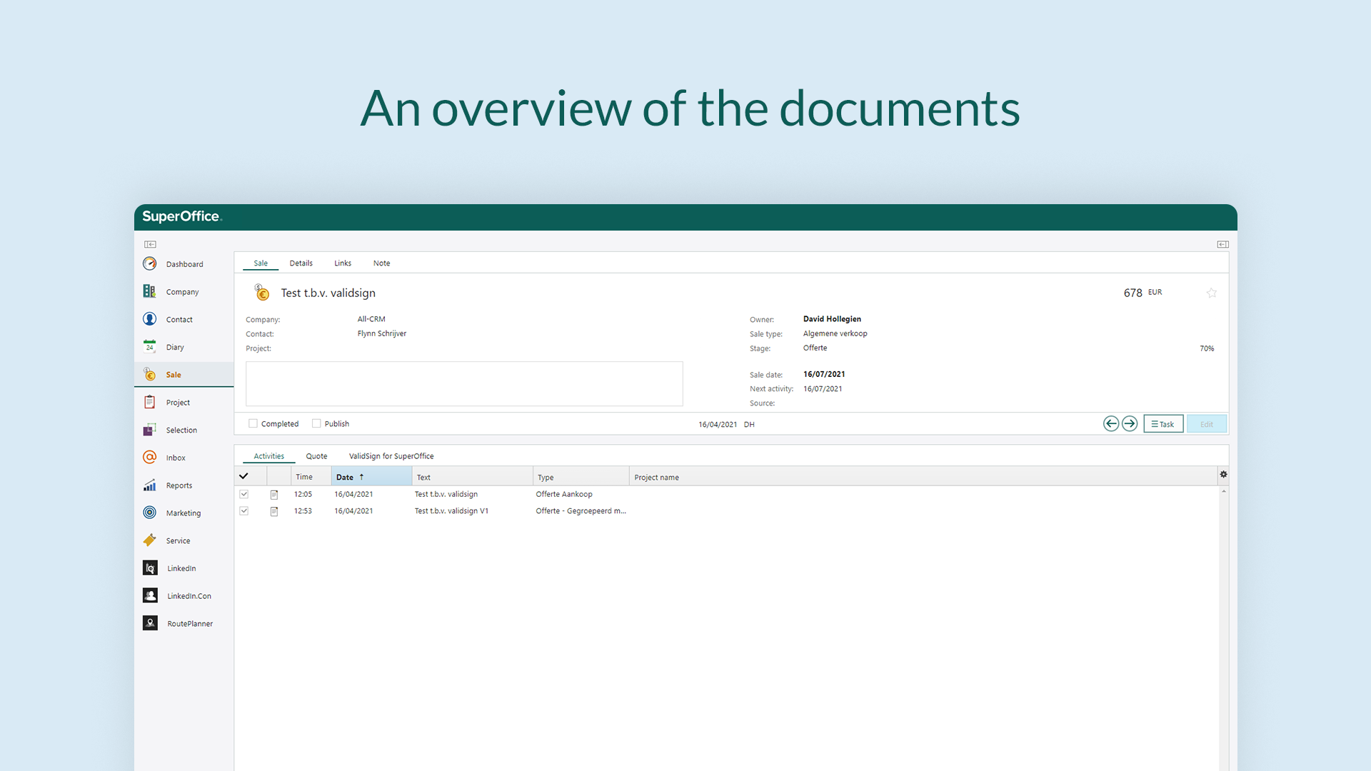Toggle the Publish checkbox
The width and height of the screenshot is (1371, 771).
(x=316, y=423)
